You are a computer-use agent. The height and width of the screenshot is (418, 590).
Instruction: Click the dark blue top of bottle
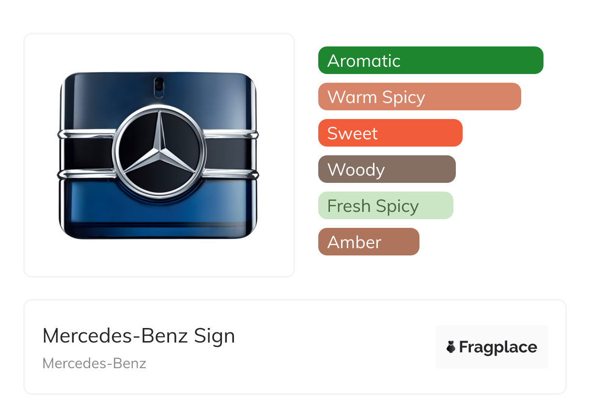click(x=111, y=97)
